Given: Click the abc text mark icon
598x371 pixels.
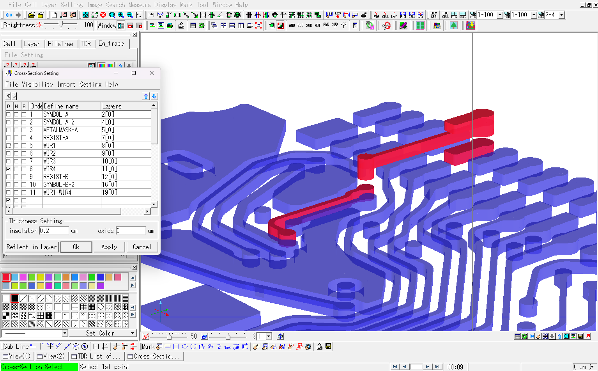Looking at the screenshot, I should tap(228, 346).
